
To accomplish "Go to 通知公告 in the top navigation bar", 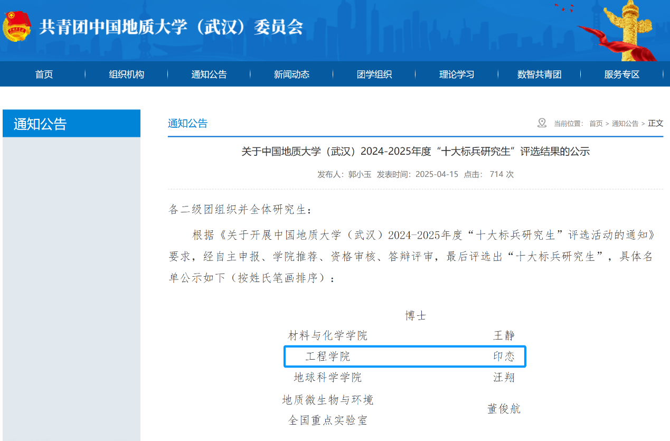I will pyautogui.click(x=209, y=74).
